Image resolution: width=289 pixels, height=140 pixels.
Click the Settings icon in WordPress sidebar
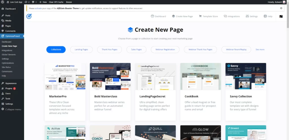[x=3, y=104]
